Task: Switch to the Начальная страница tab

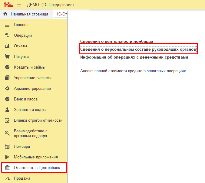Action: (29, 14)
